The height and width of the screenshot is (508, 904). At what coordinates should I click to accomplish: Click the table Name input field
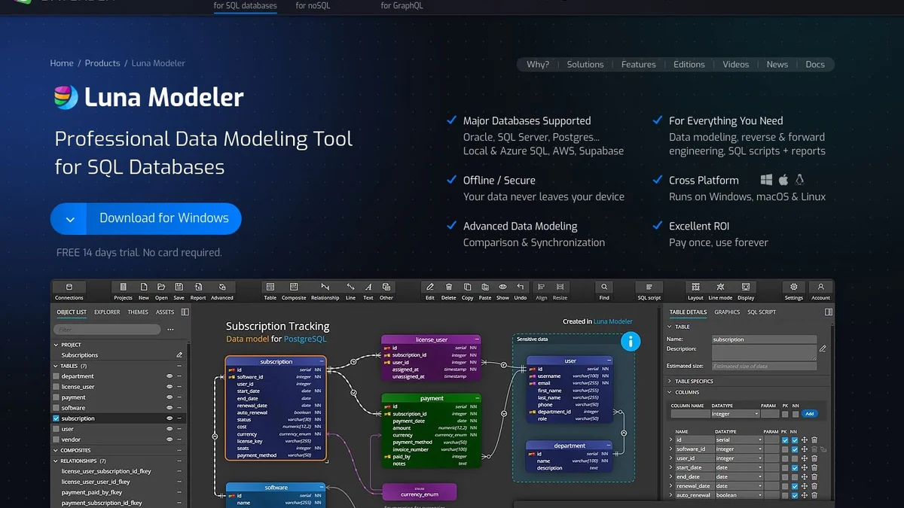(x=764, y=339)
